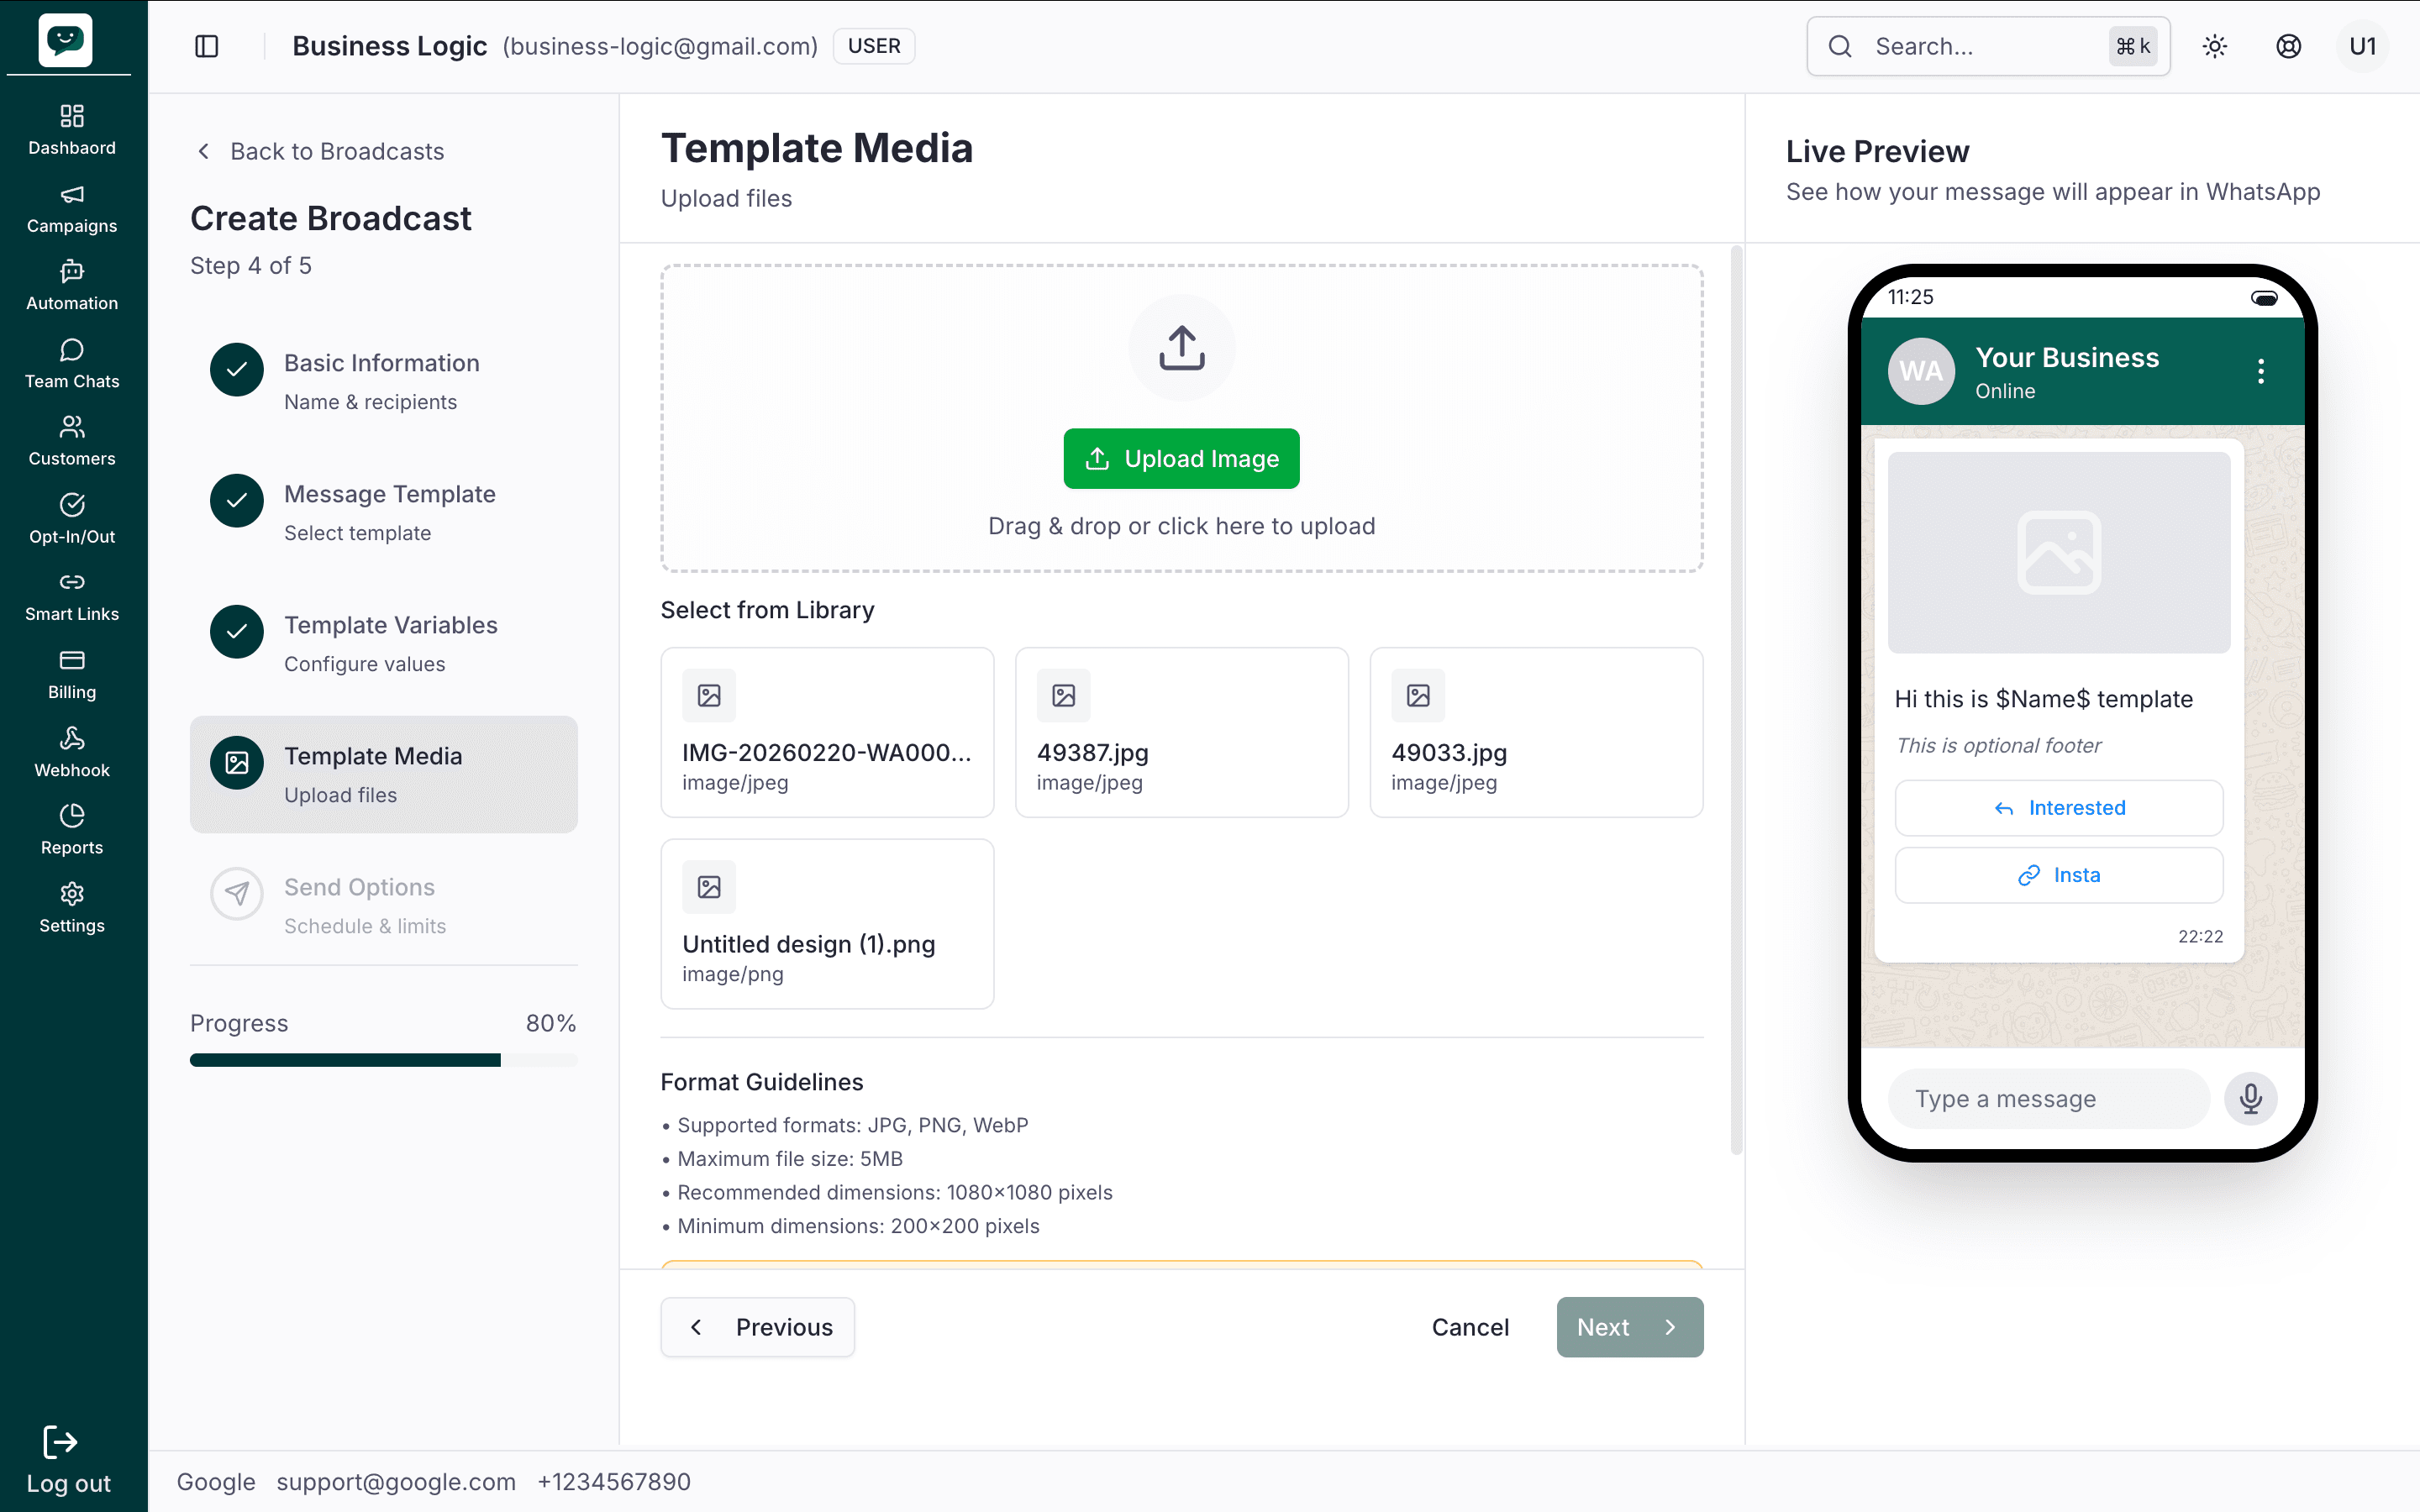Go to Campaigns in the sidebar
The width and height of the screenshot is (2420, 1512).
[x=72, y=209]
